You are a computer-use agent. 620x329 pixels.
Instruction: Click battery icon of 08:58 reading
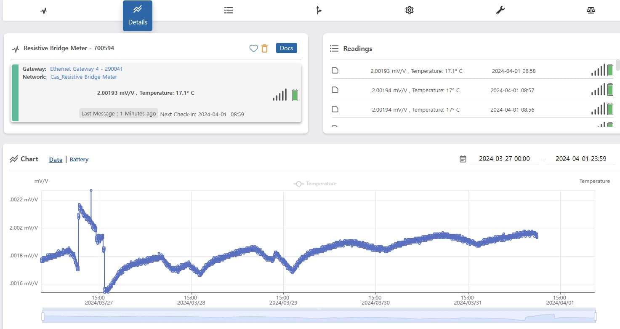pyautogui.click(x=610, y=70)
